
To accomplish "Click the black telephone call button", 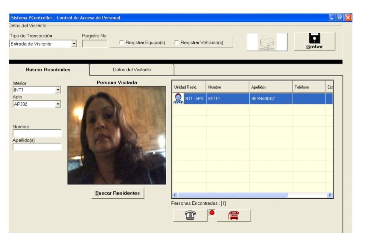I will 190,215.
